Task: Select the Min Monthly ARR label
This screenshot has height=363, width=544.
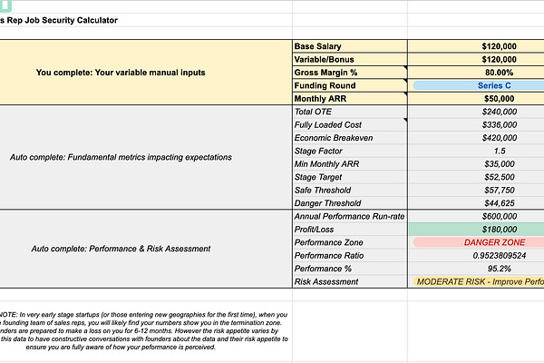Action: [x=350, y=164]
